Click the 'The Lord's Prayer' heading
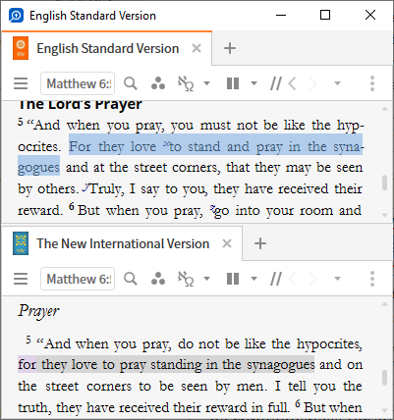Image resolution: width=394 pixels, height=420 pixels. point(80,105)
